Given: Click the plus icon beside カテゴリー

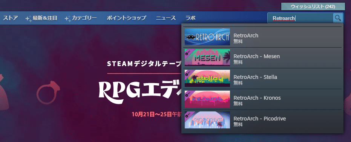Looking at the screenshot, I should 68,19.
